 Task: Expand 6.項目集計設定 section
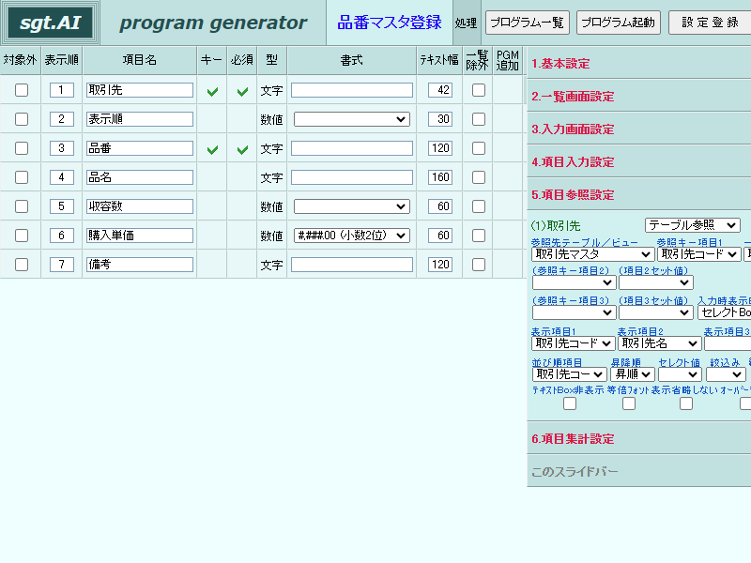(x=639, y=438)
